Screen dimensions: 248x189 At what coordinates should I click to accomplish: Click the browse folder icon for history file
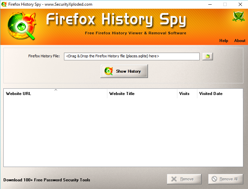tap(208, 56)
